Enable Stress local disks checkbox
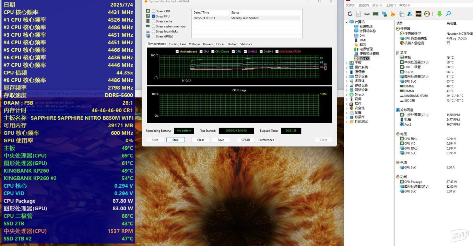 [x=153, y=31]
